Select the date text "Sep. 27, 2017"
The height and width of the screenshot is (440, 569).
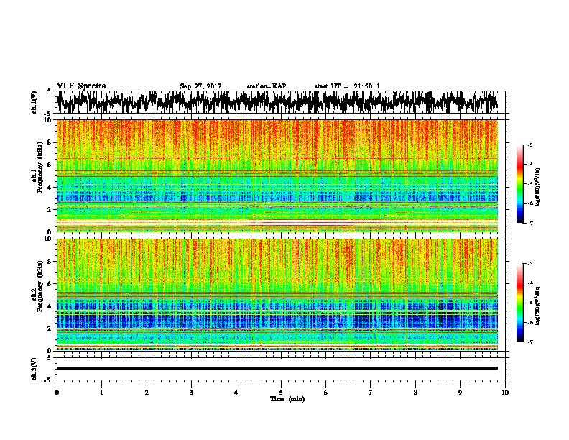click(200, 86)
